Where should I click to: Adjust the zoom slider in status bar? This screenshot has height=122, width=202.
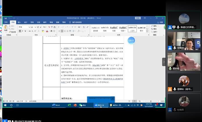[x=151, y=101]
